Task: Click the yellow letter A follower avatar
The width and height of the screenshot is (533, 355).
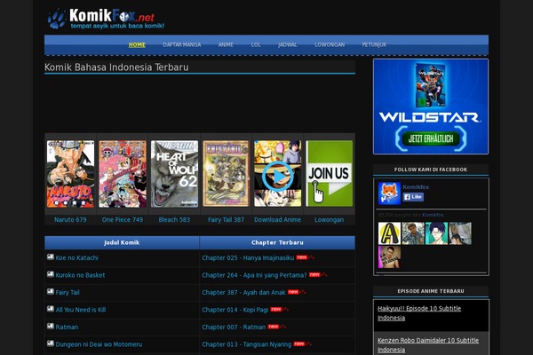Action: tap(390, 233)
